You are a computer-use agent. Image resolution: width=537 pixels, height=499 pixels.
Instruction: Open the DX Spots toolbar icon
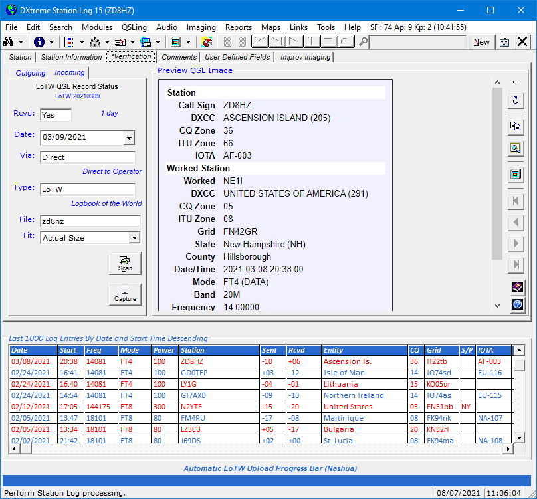pos(96,41)
